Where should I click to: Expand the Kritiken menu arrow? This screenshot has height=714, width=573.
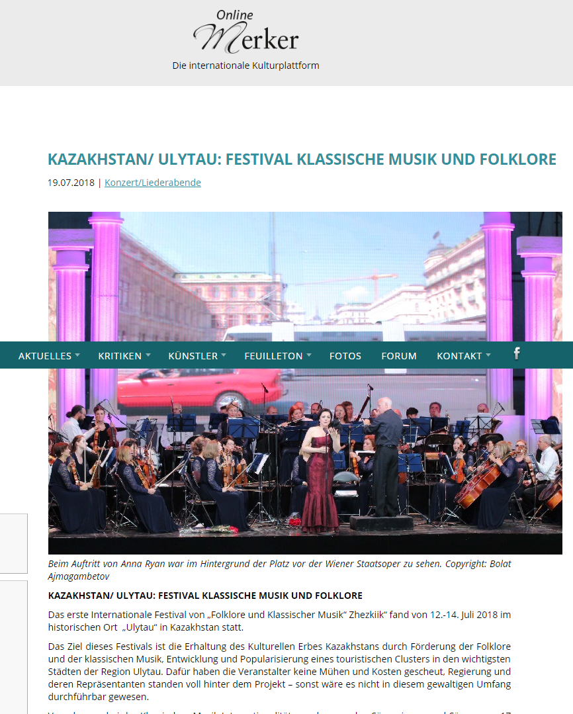tap(148, 355)
